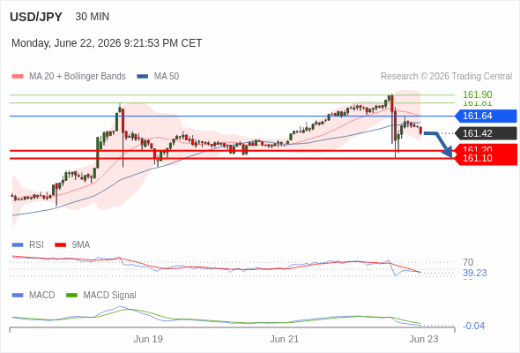The width and height of the screenshot is (520, 353).
Task: Click the RSI legend label
Action: 36,245
